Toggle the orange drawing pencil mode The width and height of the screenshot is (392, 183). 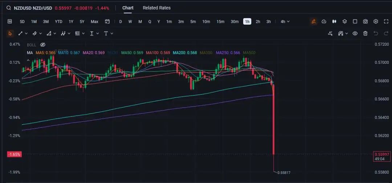(314, 21)
